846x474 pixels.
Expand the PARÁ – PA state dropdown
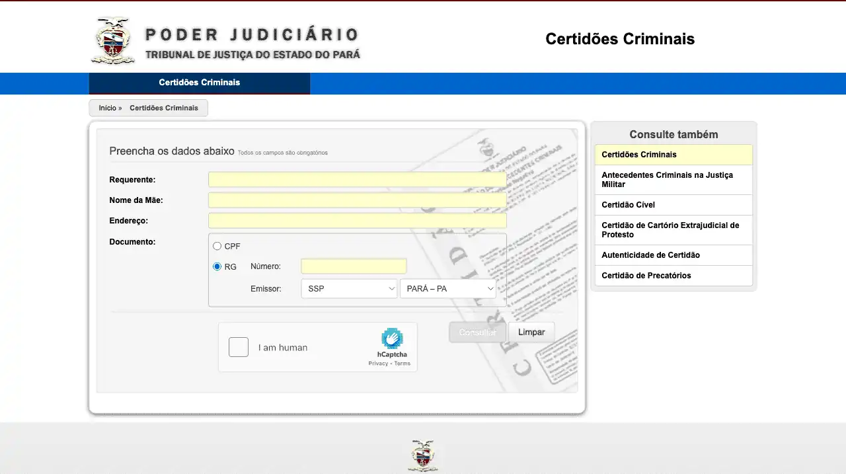448,289
